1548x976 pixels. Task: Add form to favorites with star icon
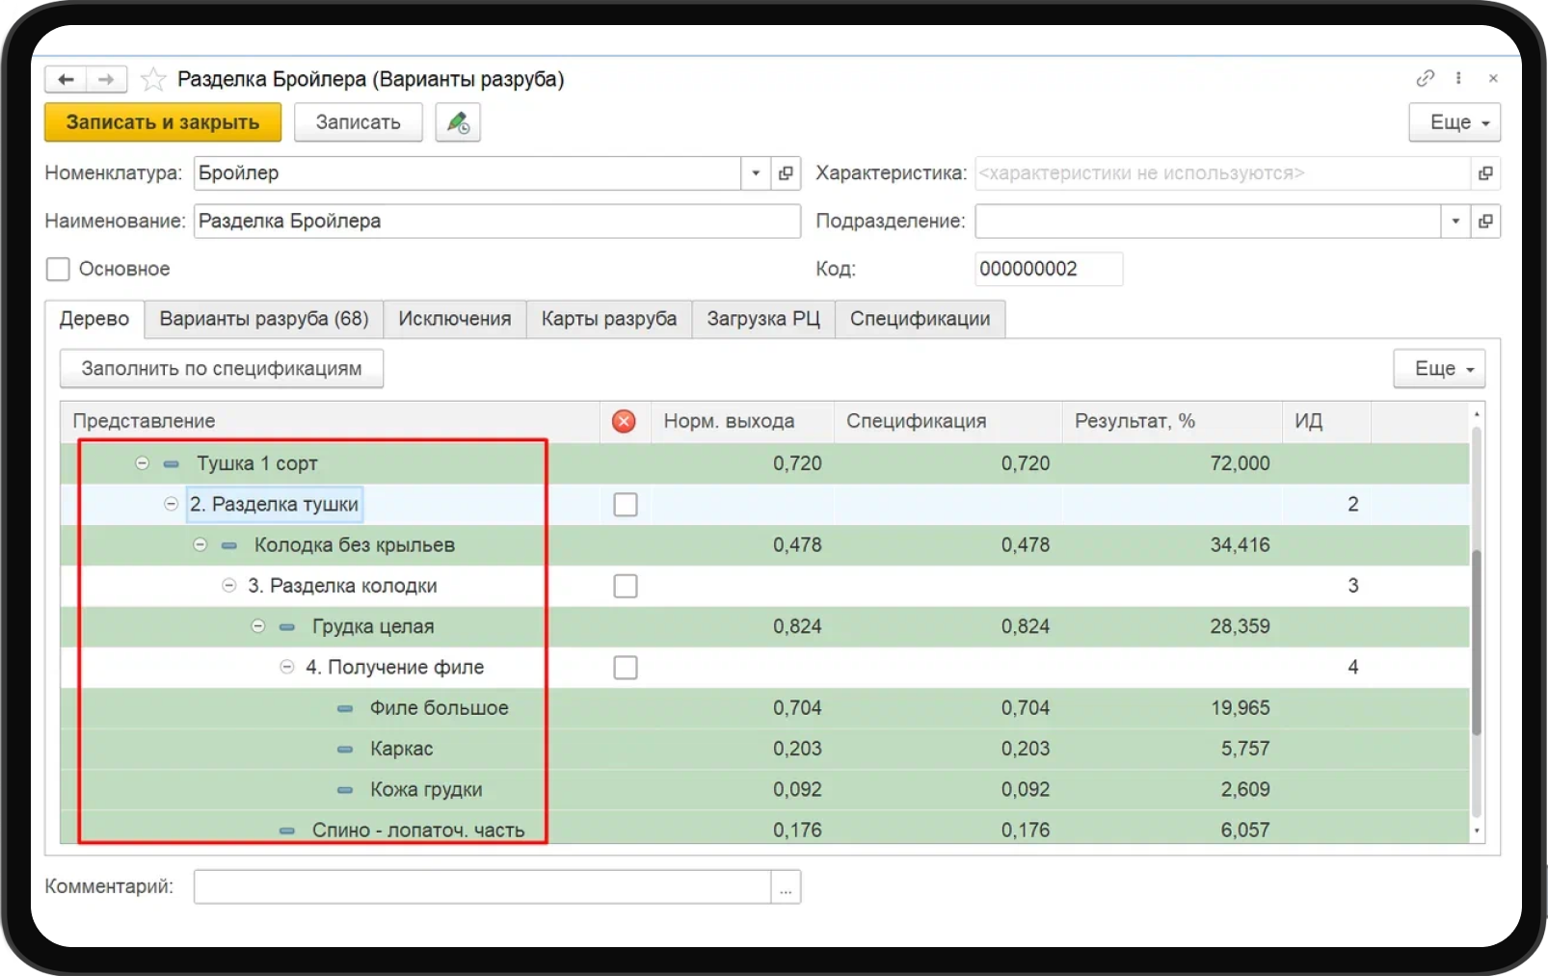click(x=153, y=79)
